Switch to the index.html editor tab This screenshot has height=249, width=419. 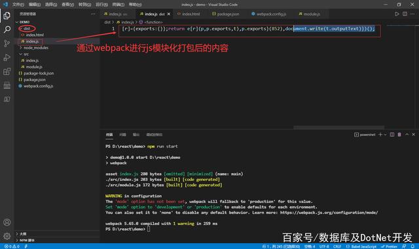[191, 14]
